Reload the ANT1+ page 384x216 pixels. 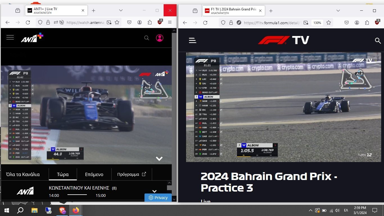[28, 22]
